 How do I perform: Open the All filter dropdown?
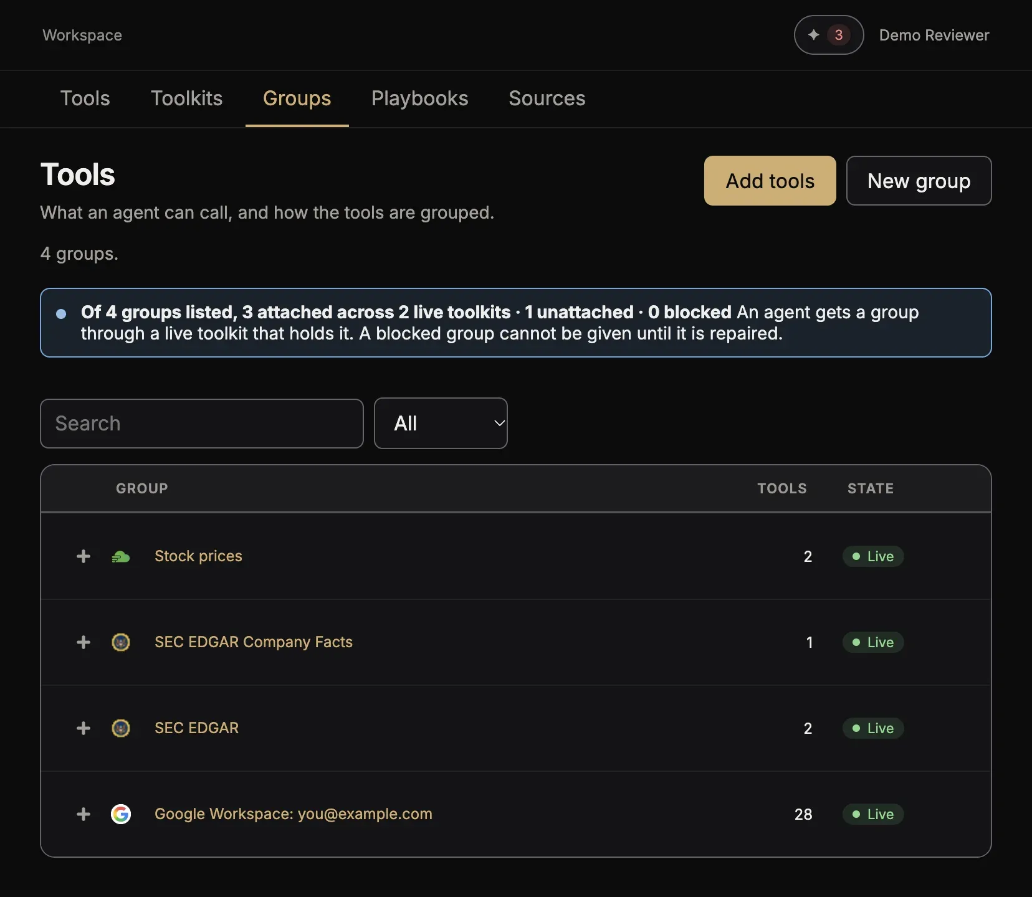[x=441, y=424]
